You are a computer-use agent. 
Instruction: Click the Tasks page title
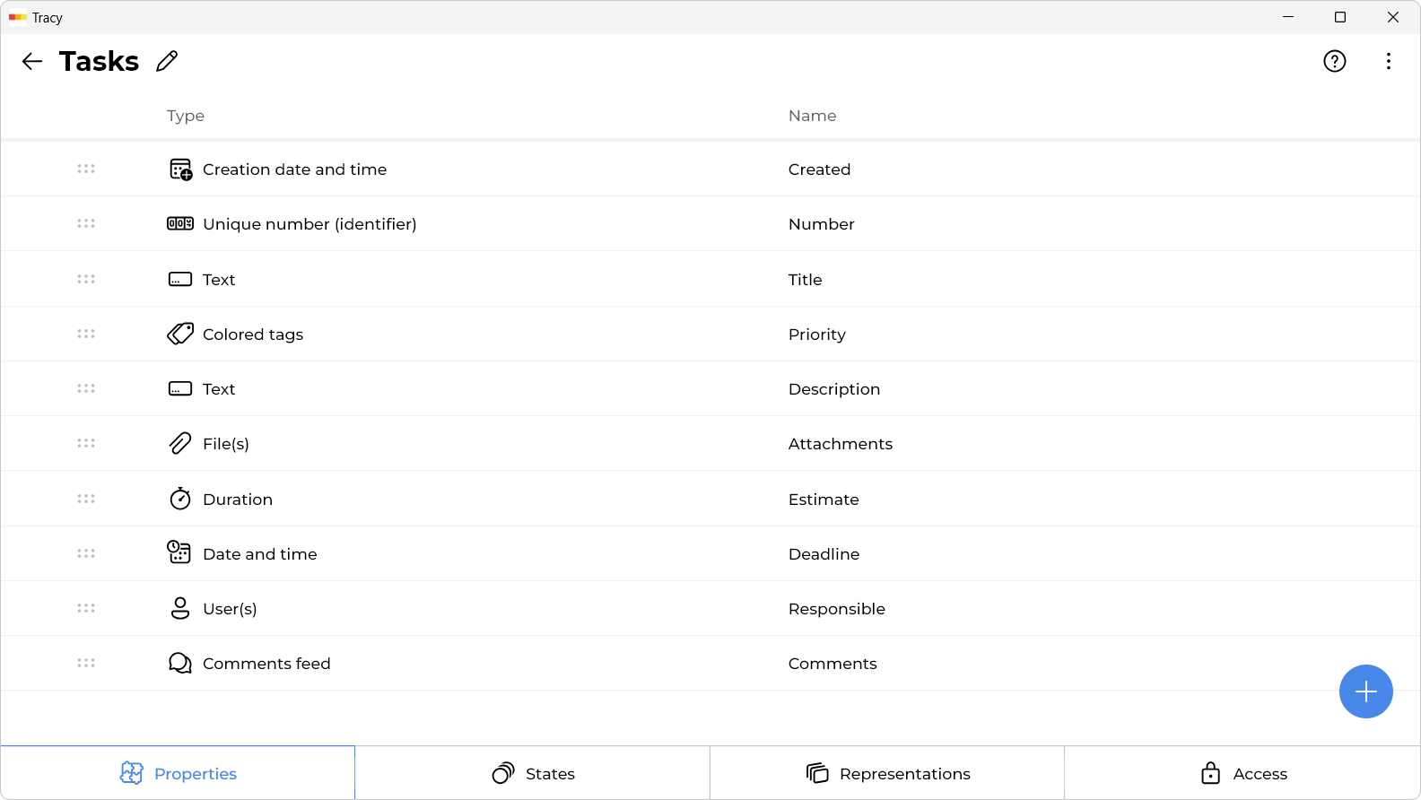[99, 61]
